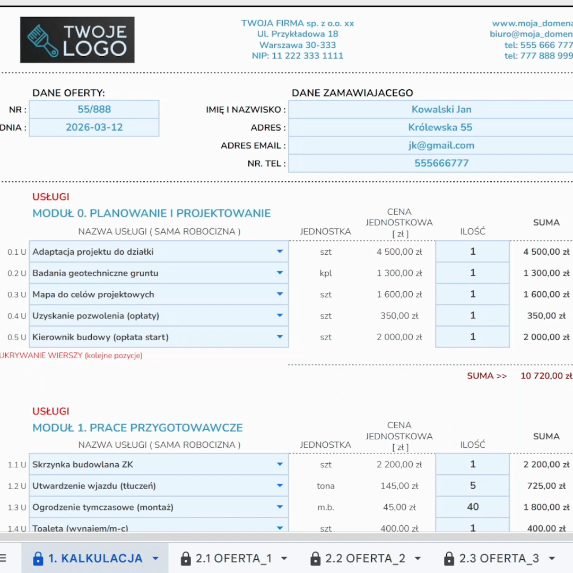
Task: Open dropdown for Ogrodzenie tymczasowe (montaż)
Action: coord(280,507)
